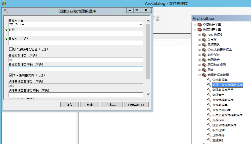Click the 实例 input field
Image resolution: width=251 pixels, height=144 pixels.
[x=76, y=34]
